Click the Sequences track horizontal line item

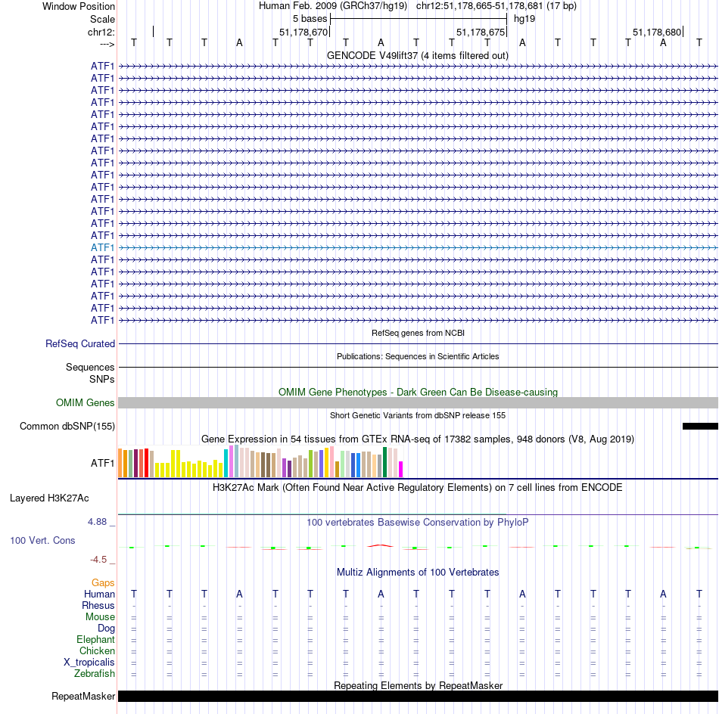[418, 367]
